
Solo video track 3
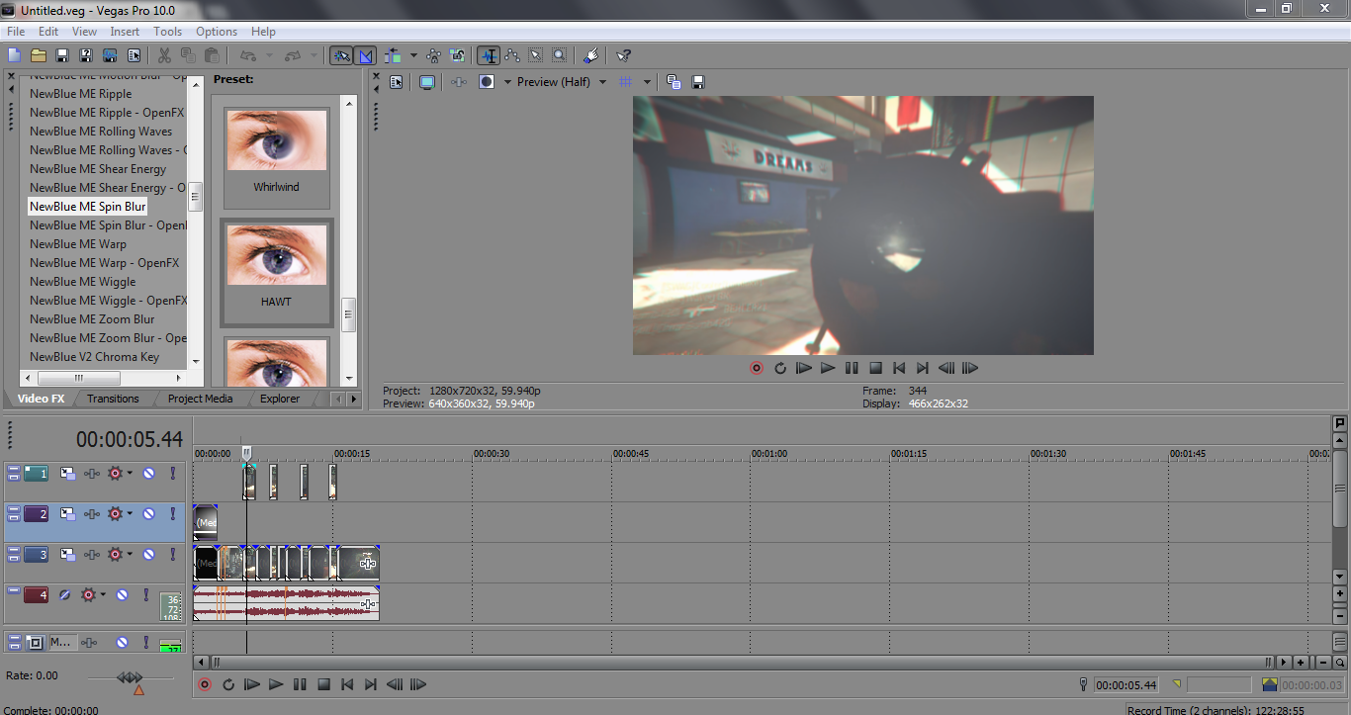tap(172, 555)
